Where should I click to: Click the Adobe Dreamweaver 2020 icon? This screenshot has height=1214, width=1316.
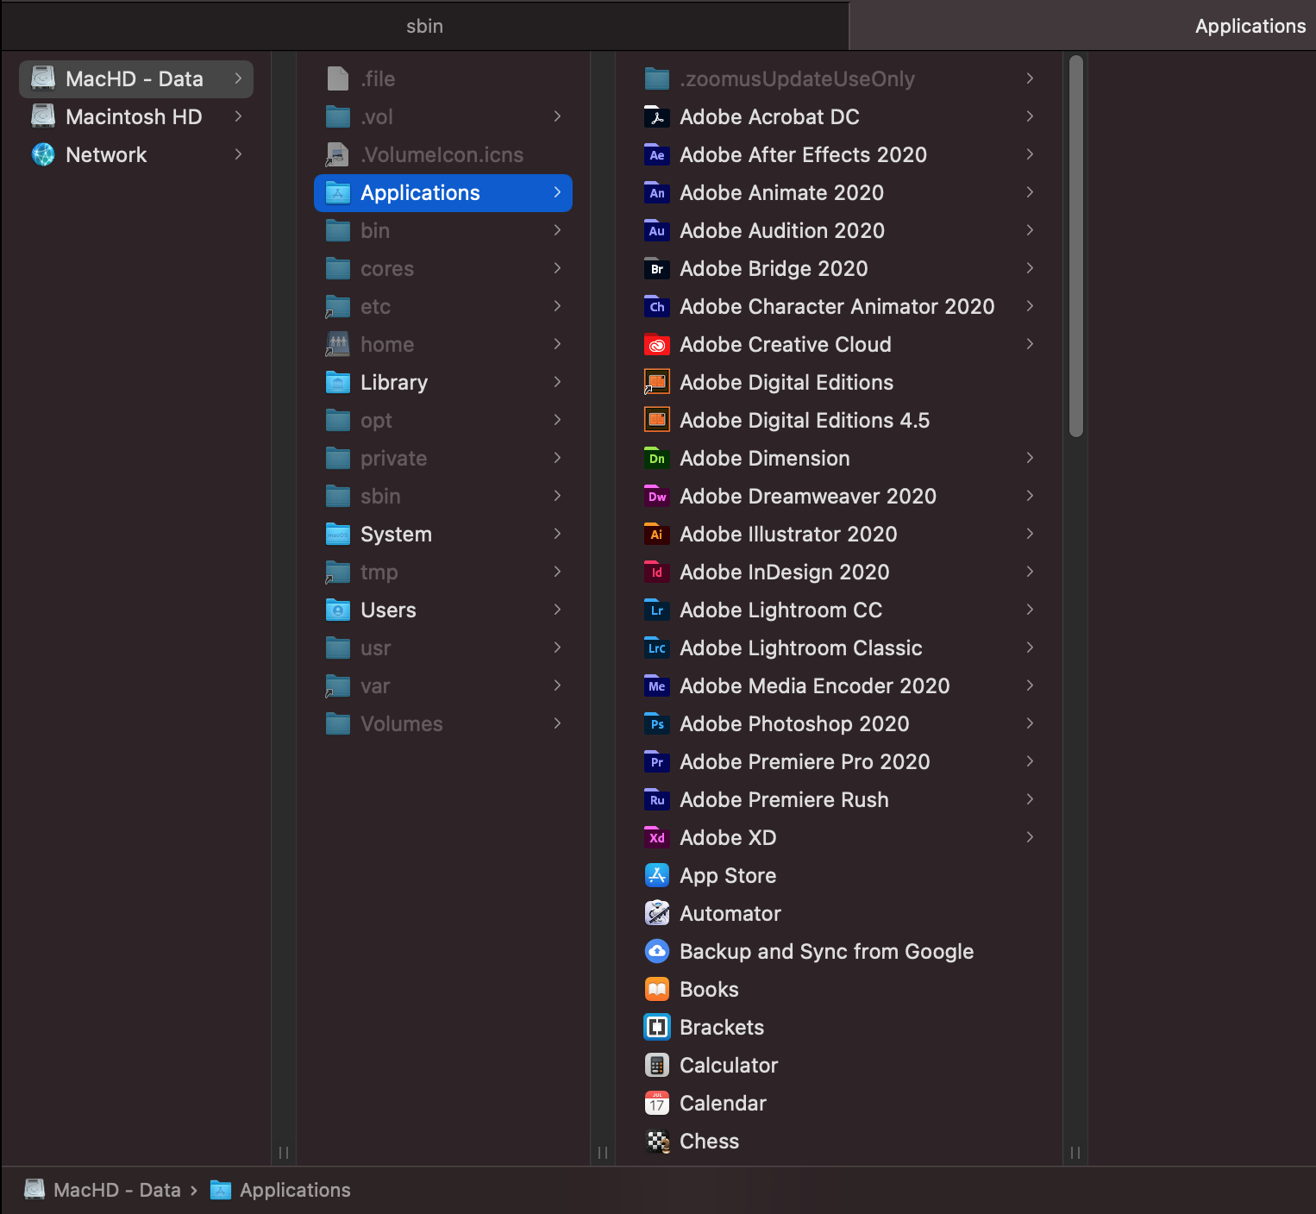pyautogui.click(x=657, y=496)
